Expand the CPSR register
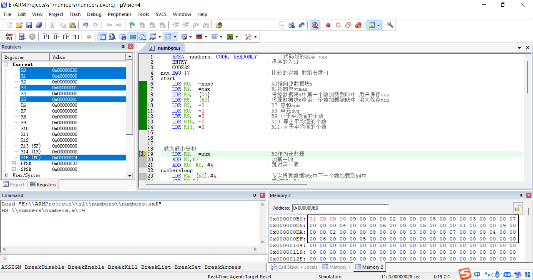The image size is (533, 280). click(14, 163)
